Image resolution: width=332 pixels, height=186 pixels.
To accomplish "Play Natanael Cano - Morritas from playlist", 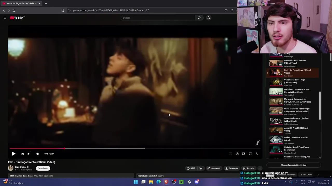I will (293, 63).
